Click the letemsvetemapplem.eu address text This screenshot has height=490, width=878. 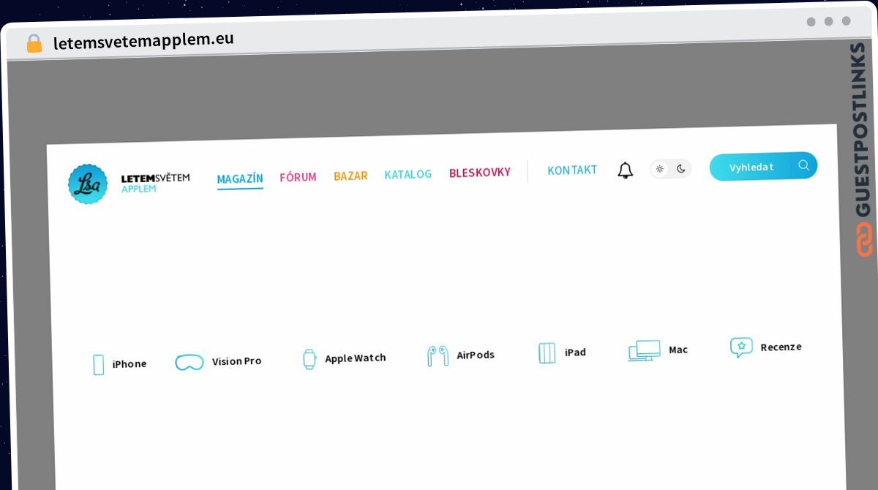pos(143,39)
